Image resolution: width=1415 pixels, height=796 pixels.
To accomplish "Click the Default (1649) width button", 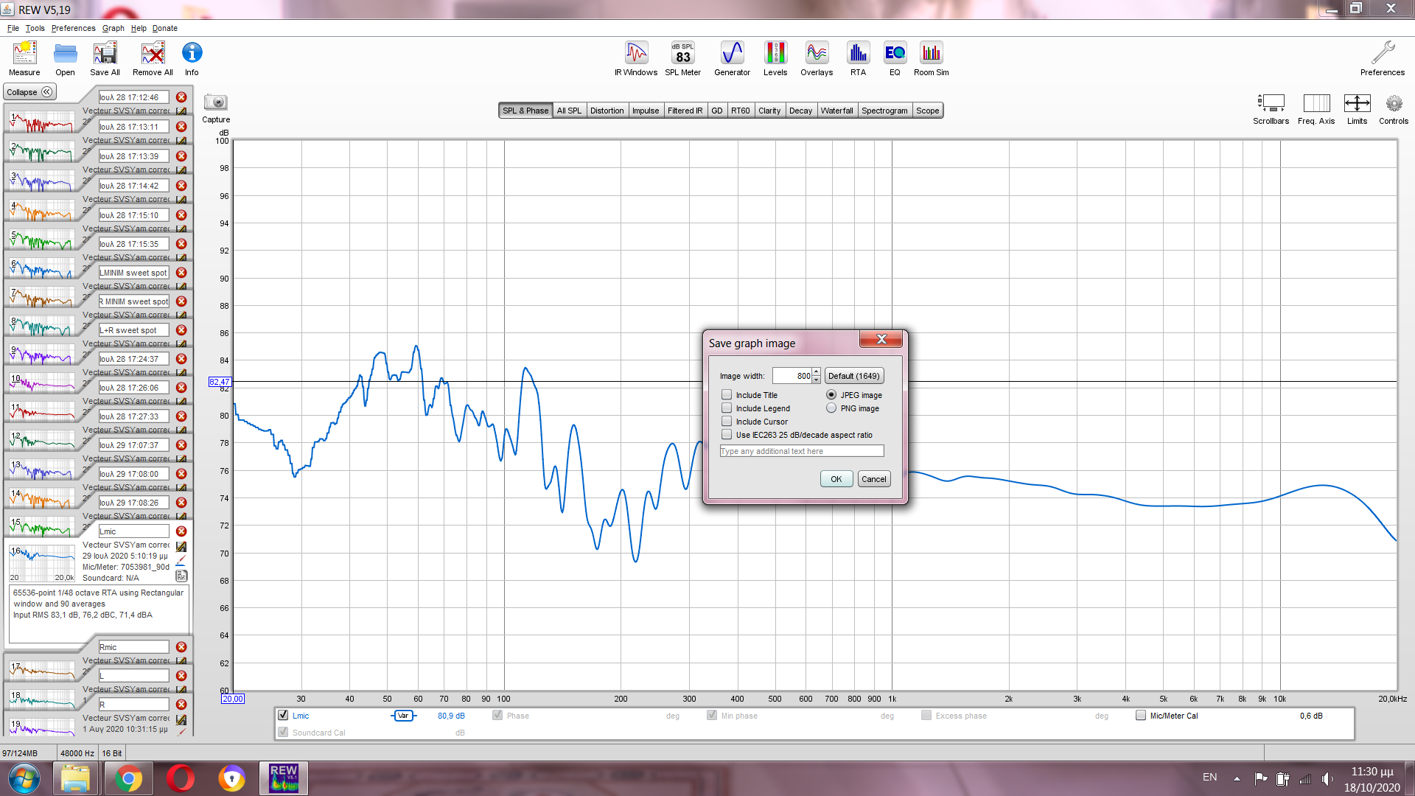I will point(853,376).
